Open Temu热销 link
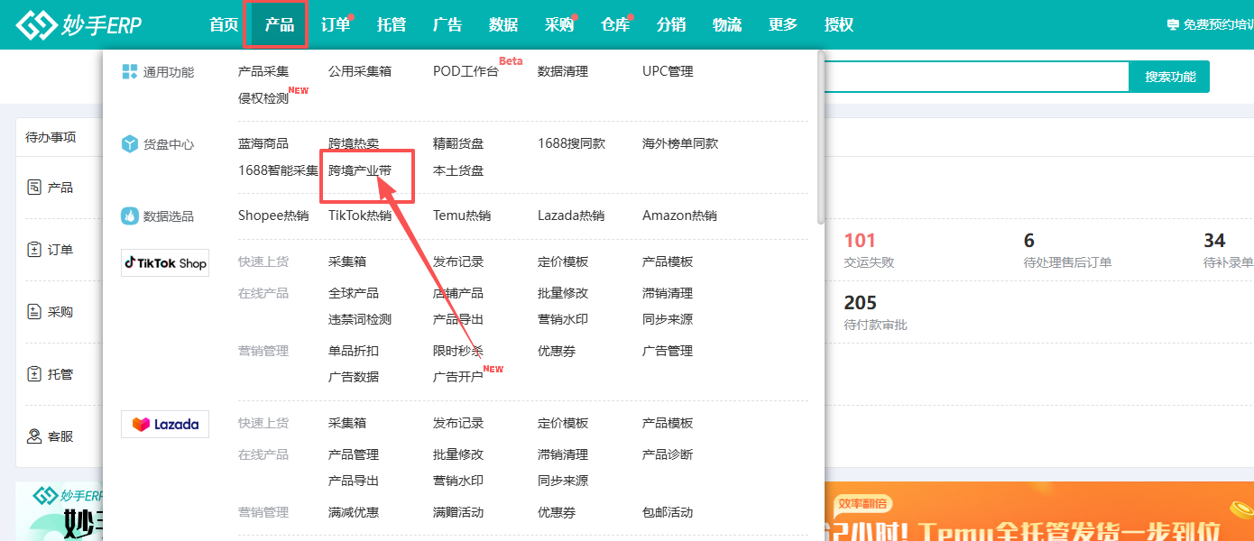Image resolution: width=1254 pixels, height=541 pixels. 462,215
